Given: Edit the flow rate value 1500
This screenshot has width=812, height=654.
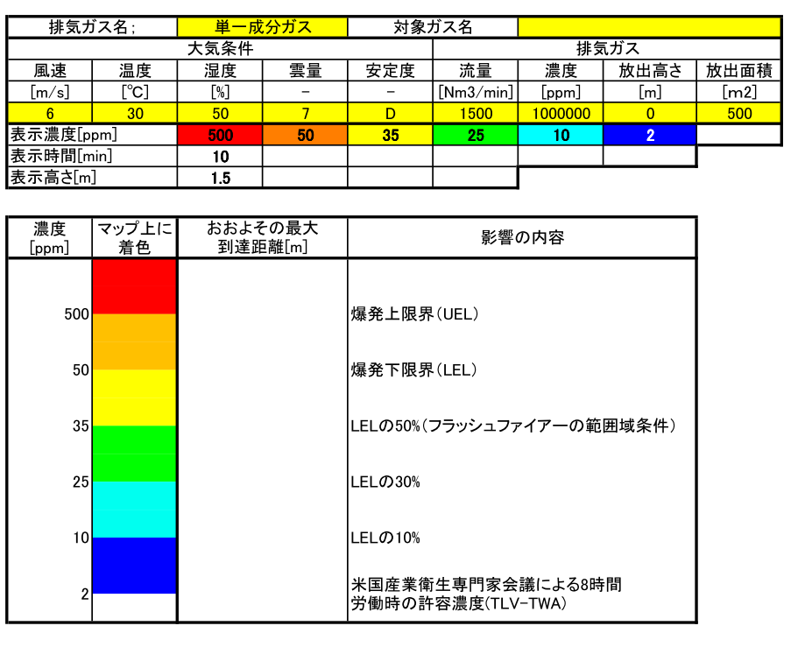Looking at the screenshot, I should [476, 113].
